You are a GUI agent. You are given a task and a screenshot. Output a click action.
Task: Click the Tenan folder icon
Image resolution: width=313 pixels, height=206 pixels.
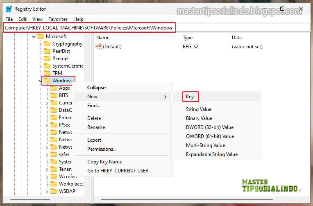pyautogui.click(x=54, y=169)
